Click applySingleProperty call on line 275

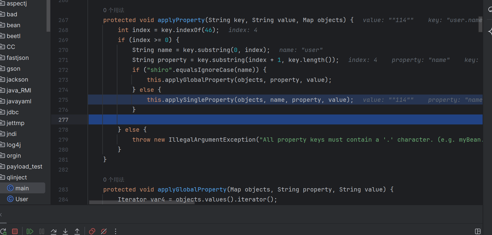point(199,100)
